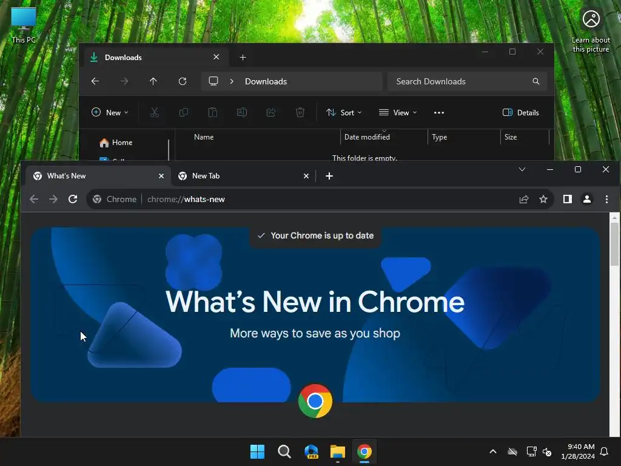Select the Downloads tab in File Explorer

click(x=156, y=58)
